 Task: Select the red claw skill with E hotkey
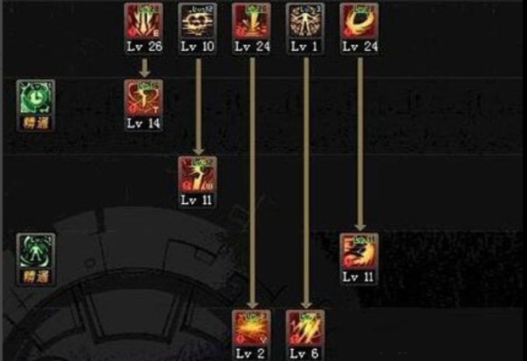coord(144,21)
